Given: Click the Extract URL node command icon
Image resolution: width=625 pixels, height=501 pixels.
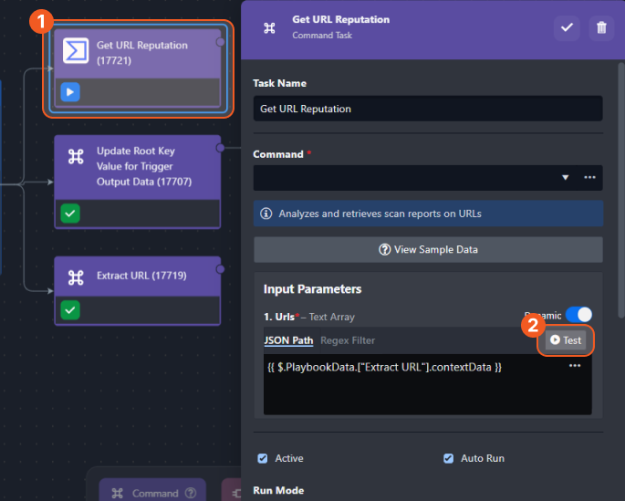Looking at the screenshot, I should coord(76,277).
